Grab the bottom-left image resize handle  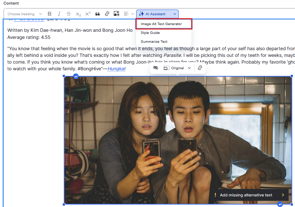point(64,205)
